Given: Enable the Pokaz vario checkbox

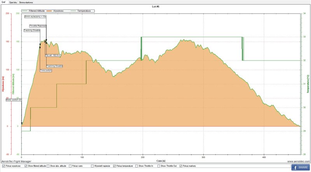Looking at the screenshot, I should pos(71,166).
